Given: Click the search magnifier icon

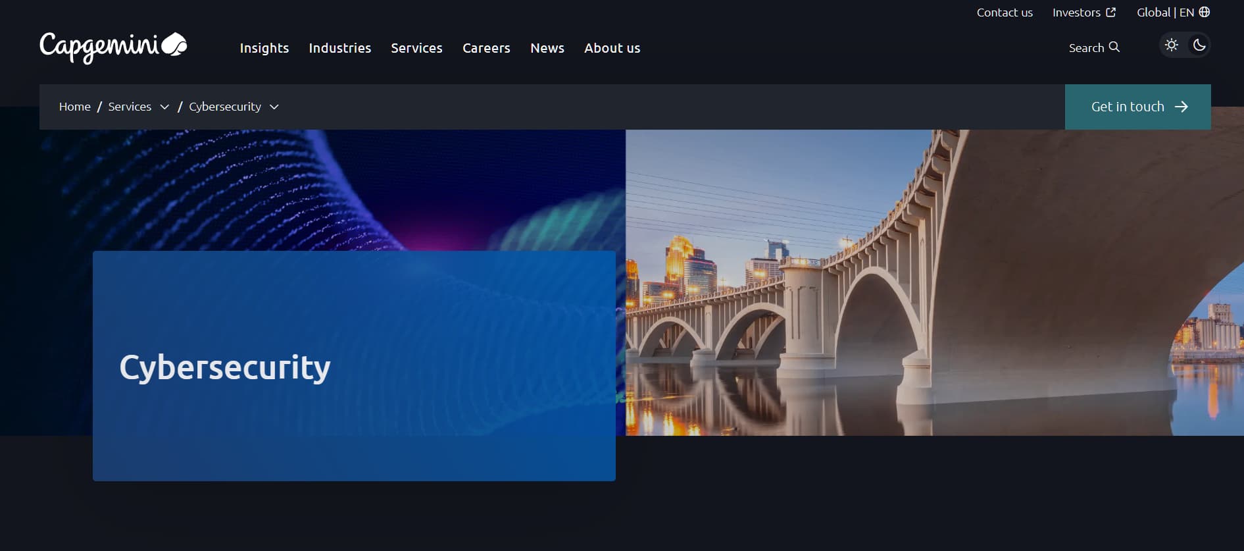Looking at the screenshot, I should (x=1114, y=47).
